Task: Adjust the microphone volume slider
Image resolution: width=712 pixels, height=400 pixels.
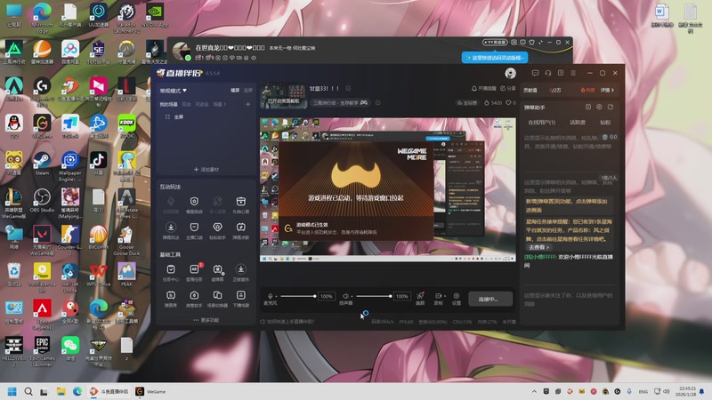Action: 298,296
